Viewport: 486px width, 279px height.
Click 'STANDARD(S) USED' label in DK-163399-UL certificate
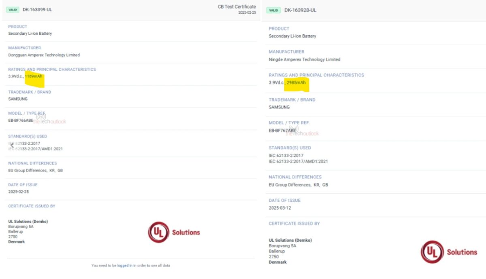[28, 137]
